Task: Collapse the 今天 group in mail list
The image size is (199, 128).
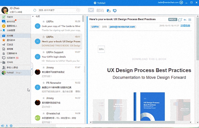Action: tap(33, 16)
